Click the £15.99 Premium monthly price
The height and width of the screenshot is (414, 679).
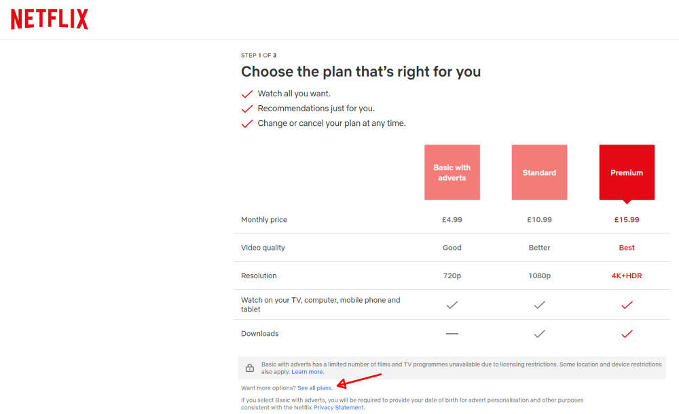click(626, 219)
